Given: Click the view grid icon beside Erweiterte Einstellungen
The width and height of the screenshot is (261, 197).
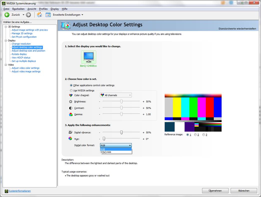Looking at the screenshot, I should 48,15.
